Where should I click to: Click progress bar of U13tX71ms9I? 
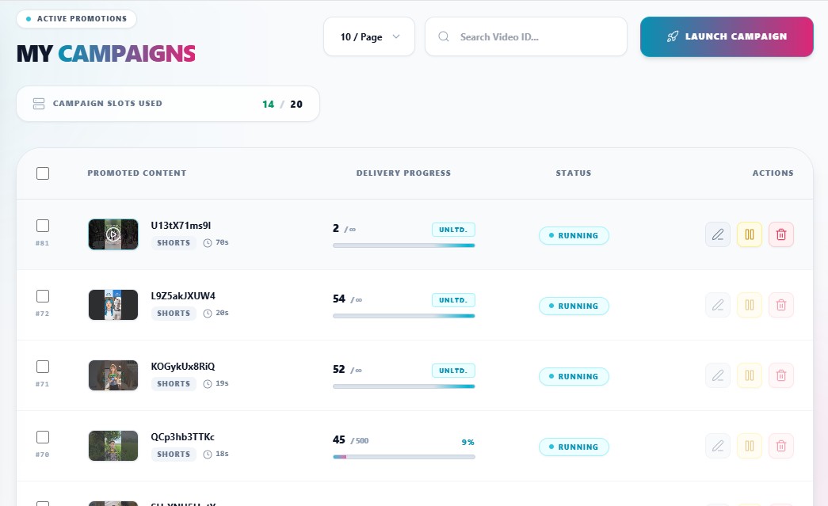click(404, 245)
